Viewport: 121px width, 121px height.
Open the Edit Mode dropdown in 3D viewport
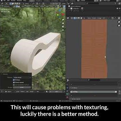(7, 6)
